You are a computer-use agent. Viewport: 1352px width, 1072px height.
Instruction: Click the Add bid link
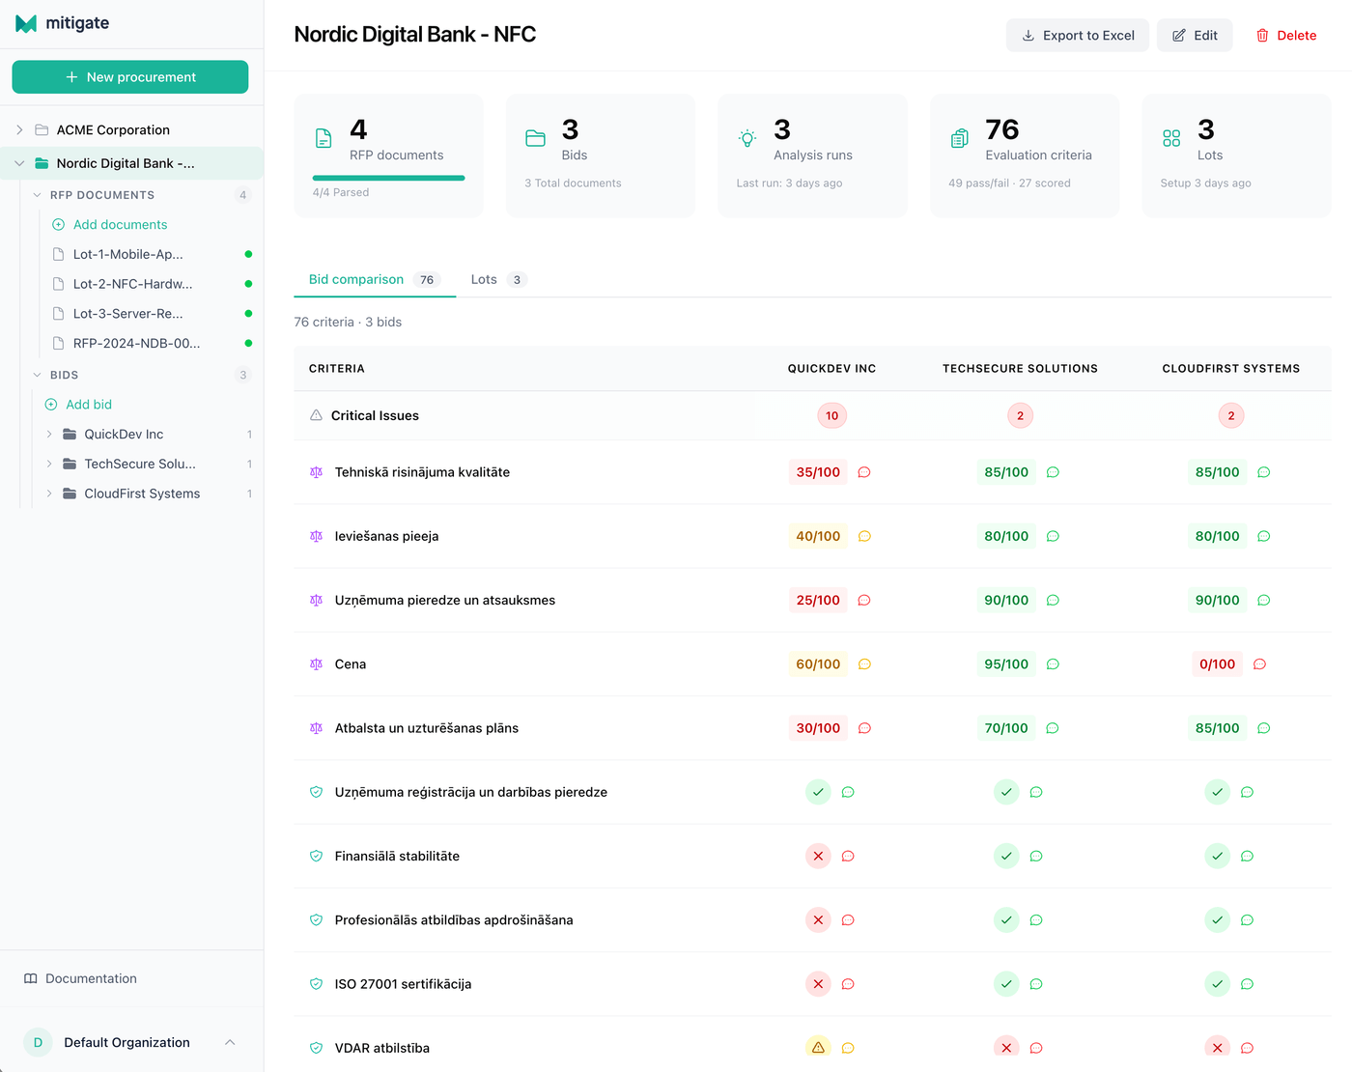88,404
